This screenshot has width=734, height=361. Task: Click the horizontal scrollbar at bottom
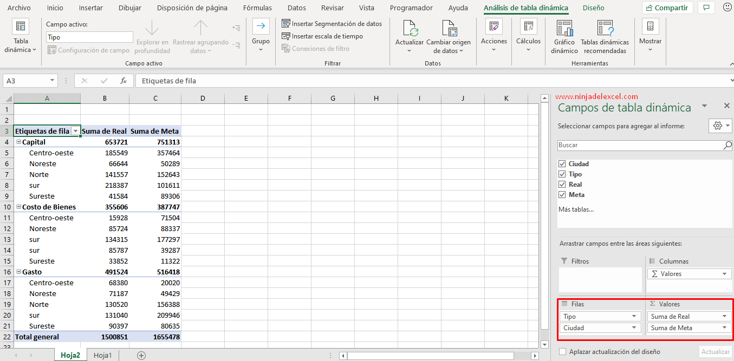pyautogui.click(x=430, y=356)
